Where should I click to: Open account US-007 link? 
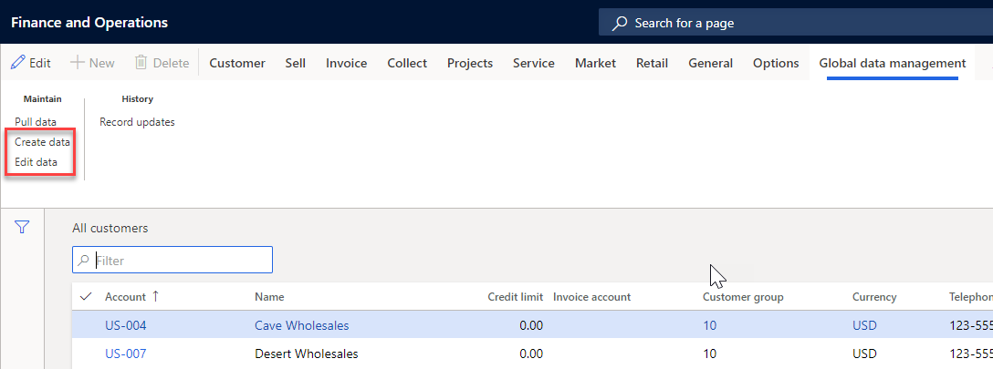pos(126,354)
